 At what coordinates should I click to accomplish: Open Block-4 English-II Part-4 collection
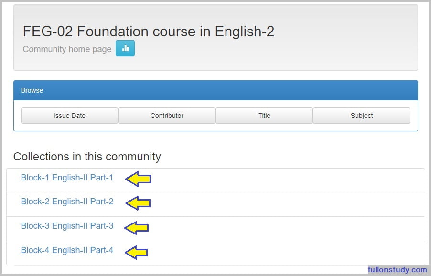[x=67, y=250]
